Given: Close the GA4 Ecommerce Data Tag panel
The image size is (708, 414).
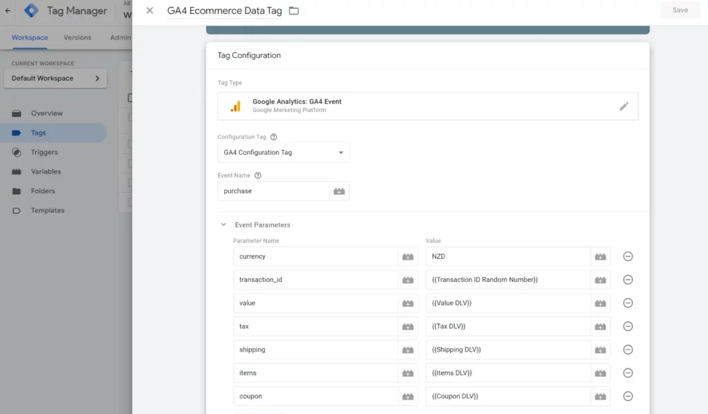Looking at the screenshot, I should click(x=150, y=10).
